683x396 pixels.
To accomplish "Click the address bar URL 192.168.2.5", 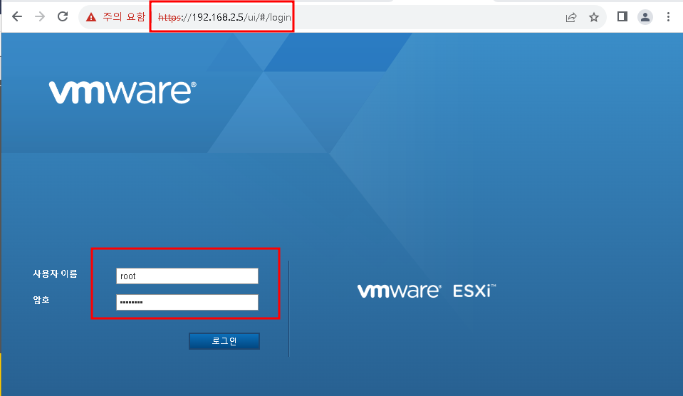I will [224, 17].
